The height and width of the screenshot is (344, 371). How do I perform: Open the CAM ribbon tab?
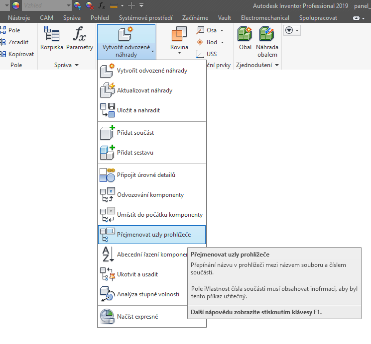(x=47, y=18)
